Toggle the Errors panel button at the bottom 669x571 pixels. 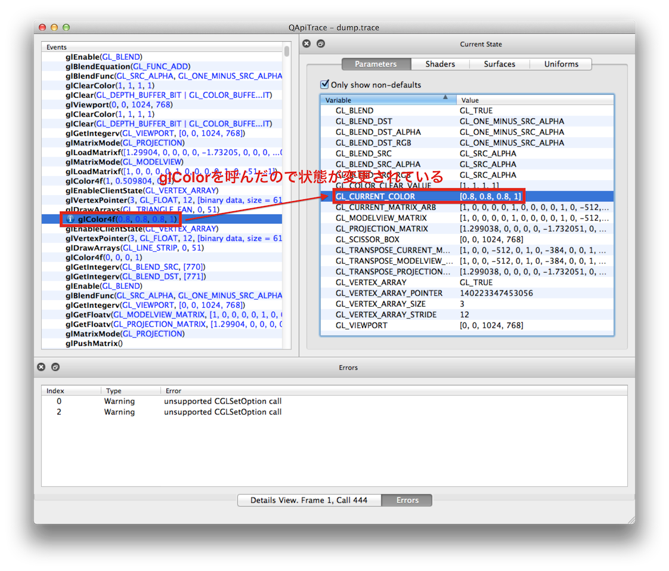pos(407,500)
